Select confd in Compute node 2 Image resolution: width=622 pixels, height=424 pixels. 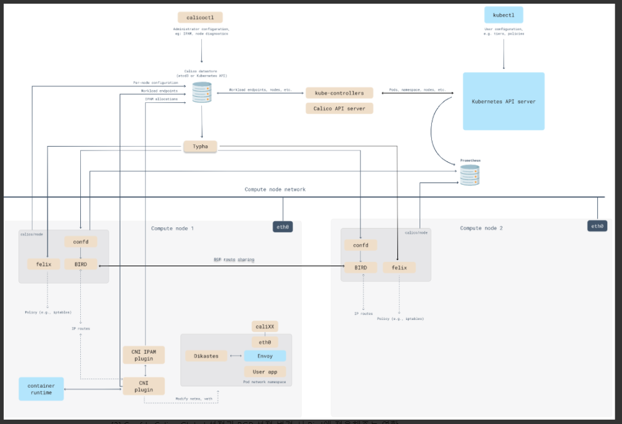[x=360, y=245]
